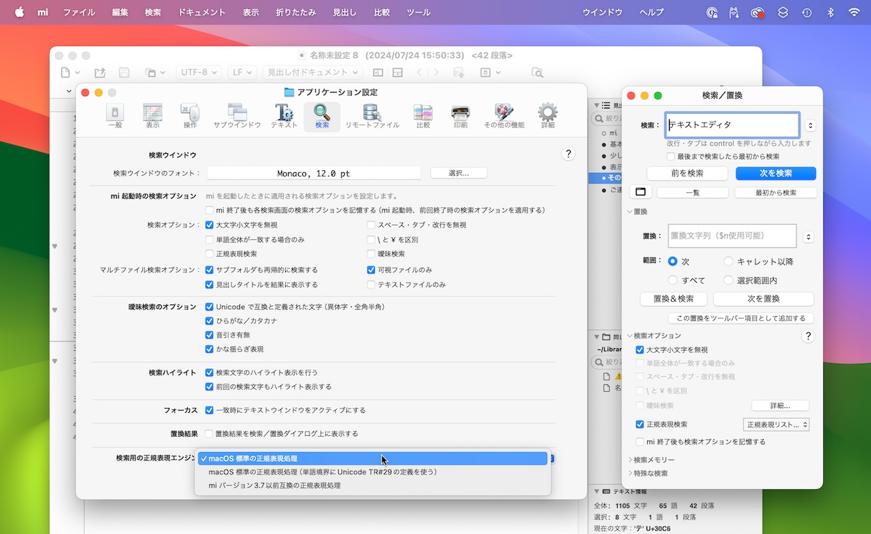
Task: Click the 選択... font button
Action: (459, 173)
